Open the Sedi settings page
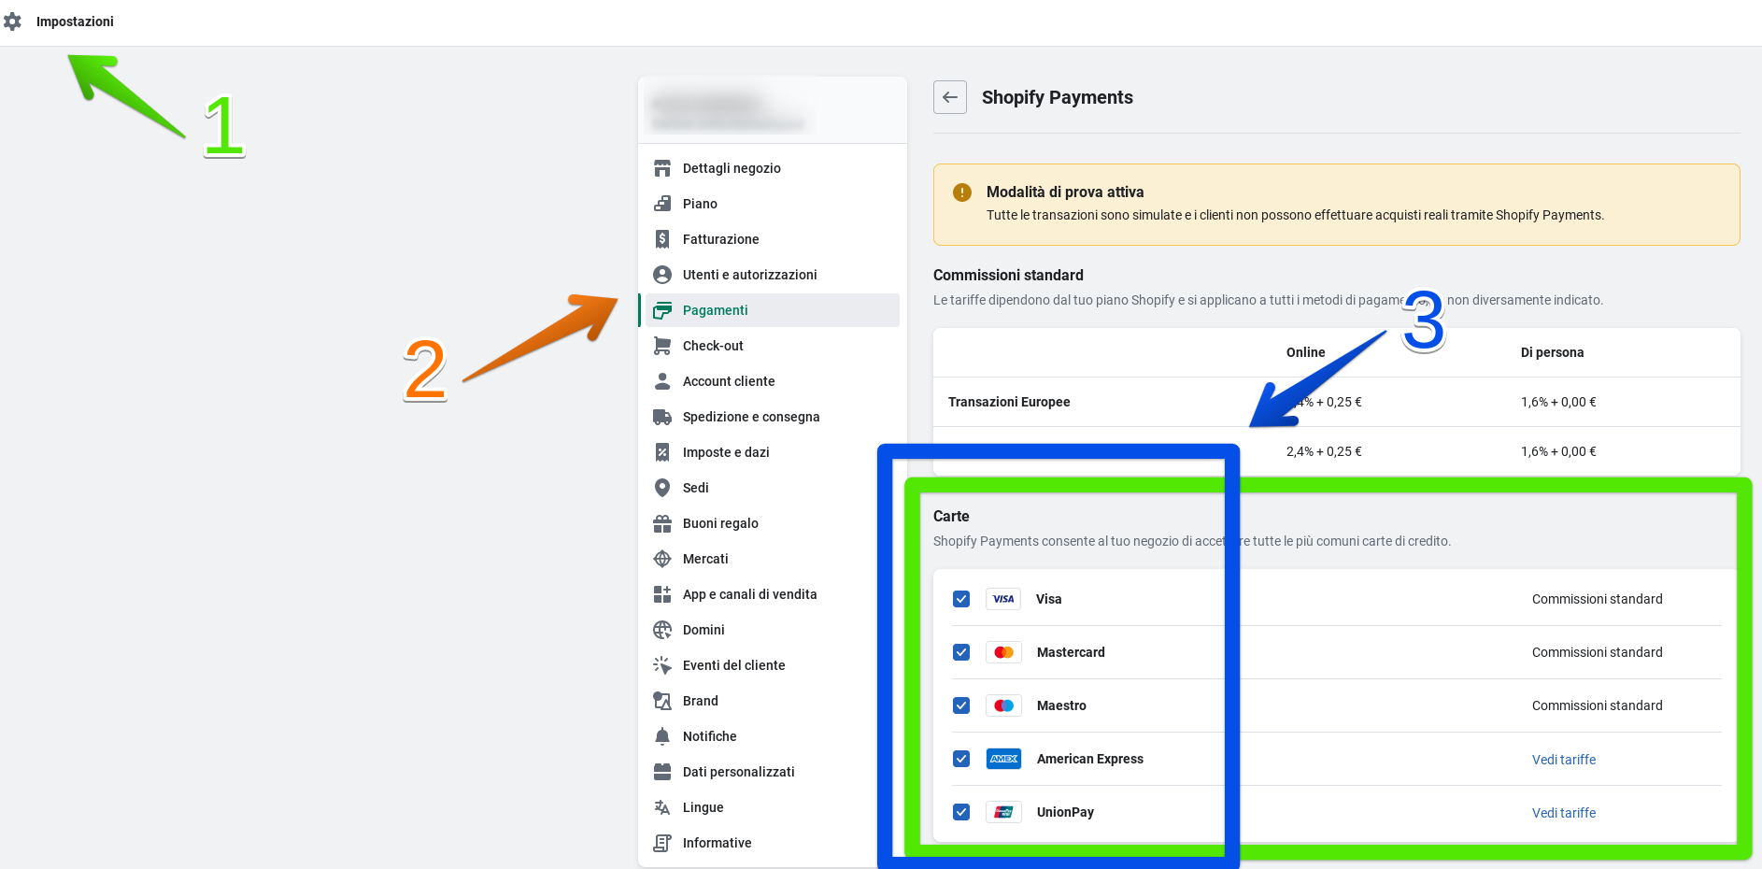Image resolution: width=1762 pixels, height=869 pixels. pyautogui.click(x=772, y=488)
